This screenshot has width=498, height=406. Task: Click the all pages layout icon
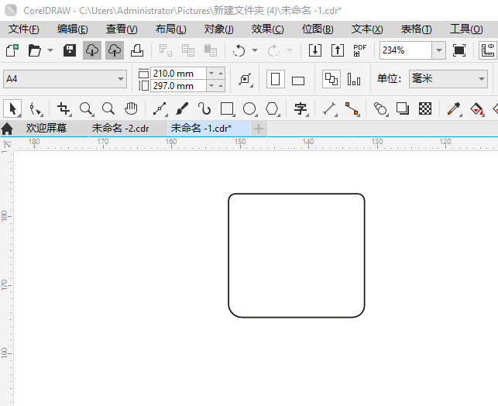coord(331,79)
